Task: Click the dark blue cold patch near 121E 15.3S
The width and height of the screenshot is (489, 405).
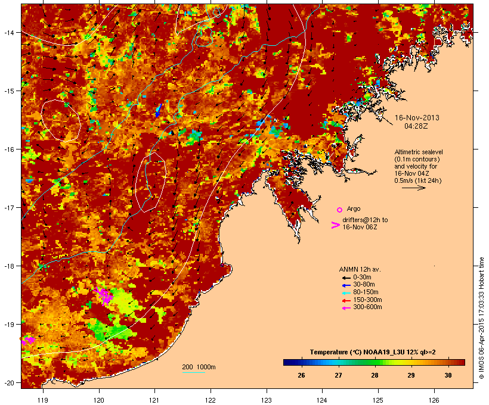Action: pos(159,111)
